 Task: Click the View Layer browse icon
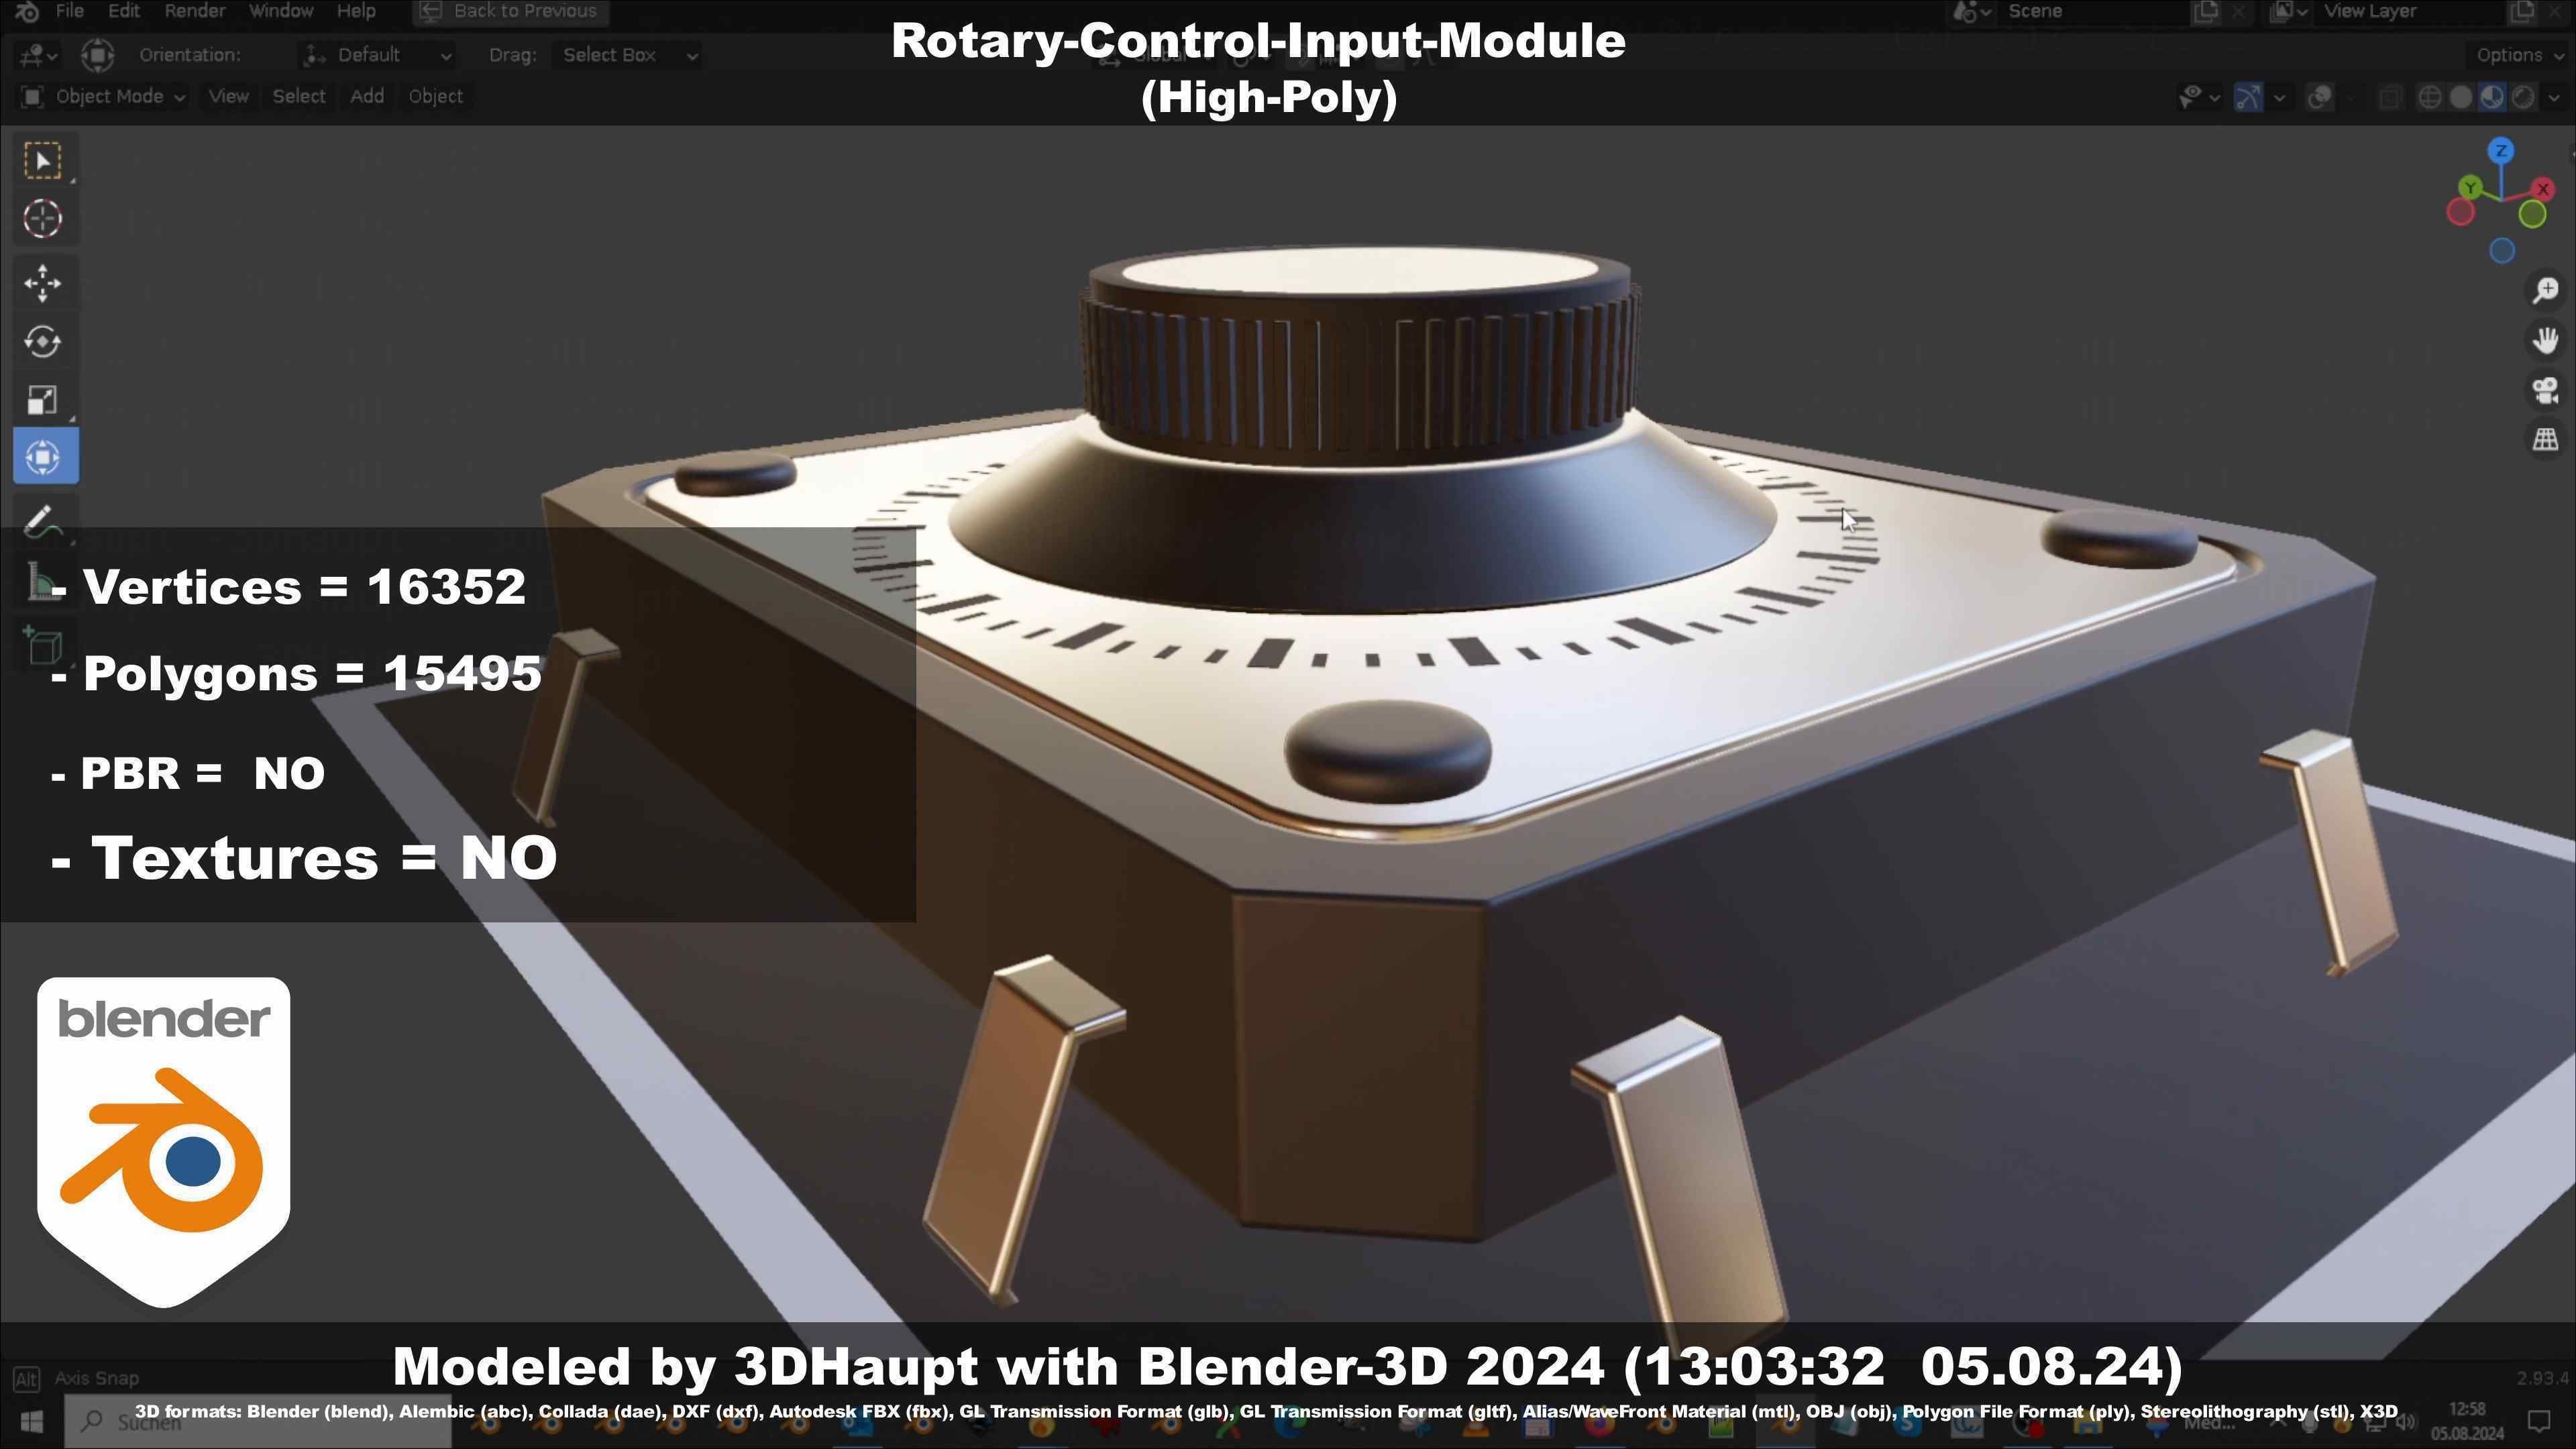2288,11
